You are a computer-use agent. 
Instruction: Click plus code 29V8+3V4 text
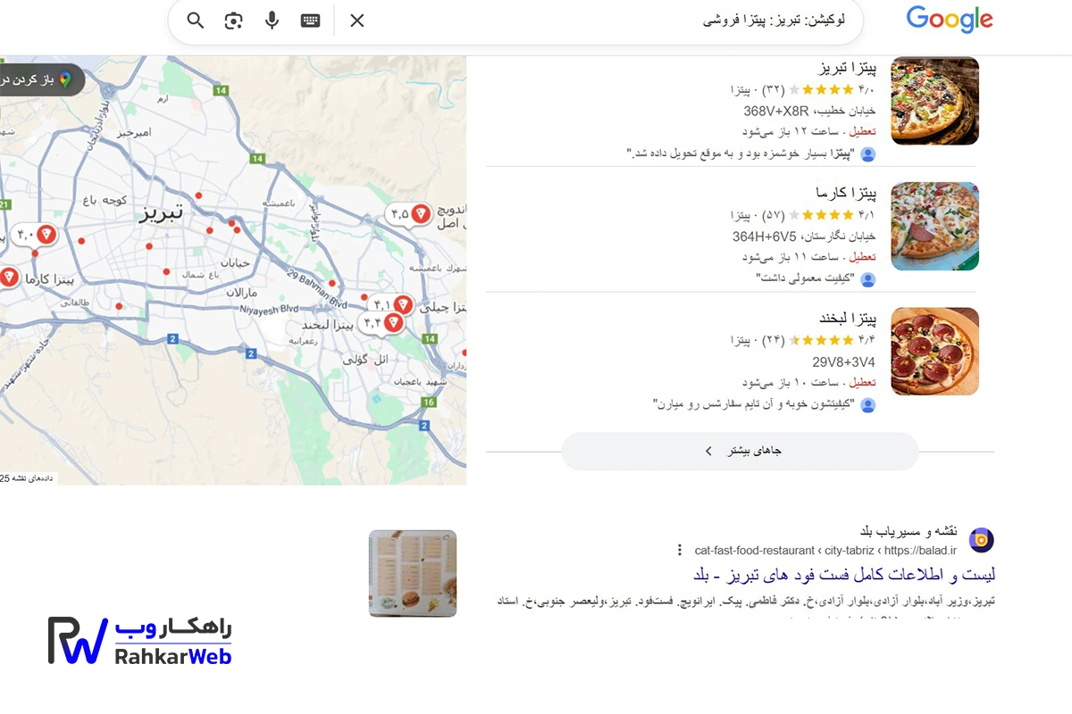[844, 362]
